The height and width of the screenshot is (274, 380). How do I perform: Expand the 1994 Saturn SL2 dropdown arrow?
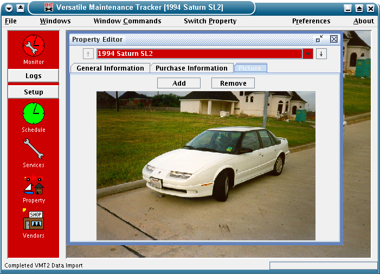(x=308, y=54)
